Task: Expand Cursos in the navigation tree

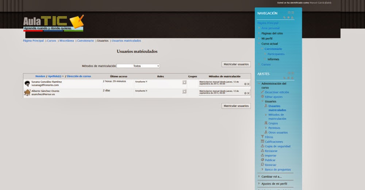Action: pos(259,64)
